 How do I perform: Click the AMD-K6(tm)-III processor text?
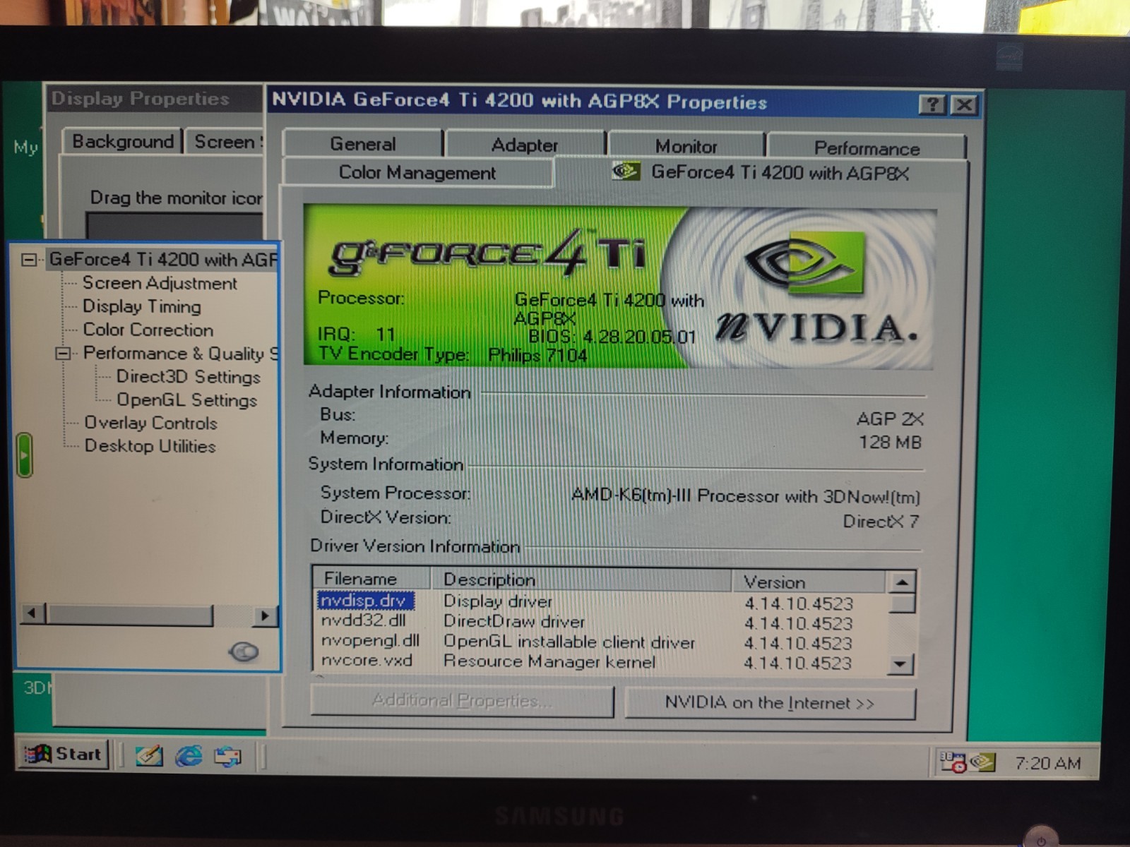(x=745, y=496)
